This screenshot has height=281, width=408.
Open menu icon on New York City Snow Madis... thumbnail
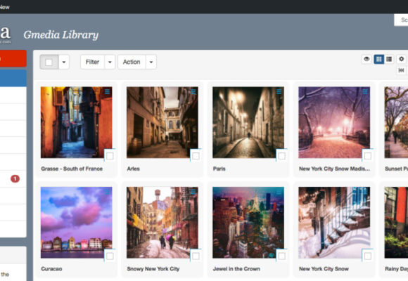[x=365, y=91]
